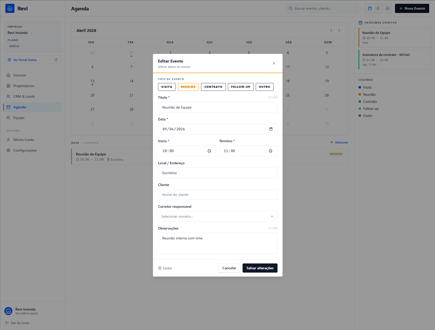Switch to list view of the agenda
435x330 pixels.
tap(378, 8)
